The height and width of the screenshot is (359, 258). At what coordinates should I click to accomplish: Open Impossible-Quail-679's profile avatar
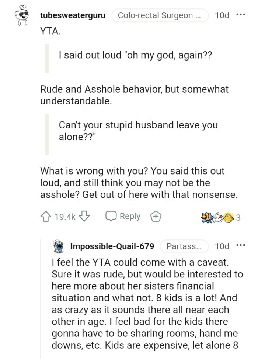[x=59, y=246]
